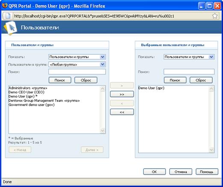Click the Пользователи и группы panel heading
This screenshot has height=187, width=223.
(33, 45)
